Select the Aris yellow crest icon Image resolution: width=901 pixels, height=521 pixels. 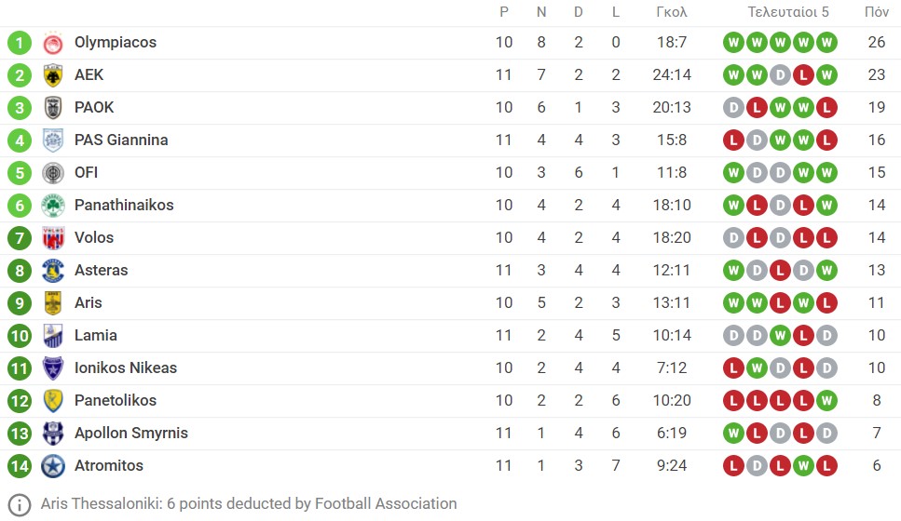[x=53, y=303]
